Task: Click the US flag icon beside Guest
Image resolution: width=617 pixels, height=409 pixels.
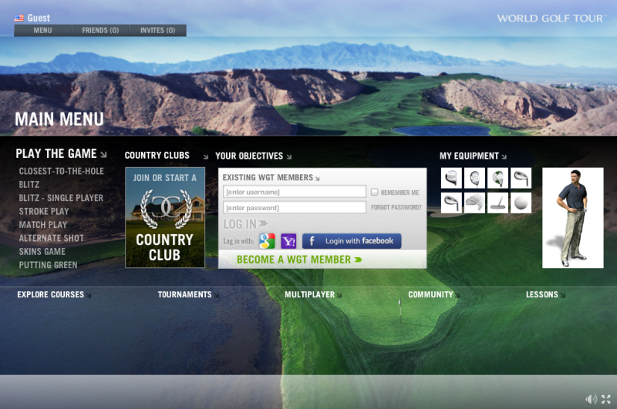Action: coord(19,18)
